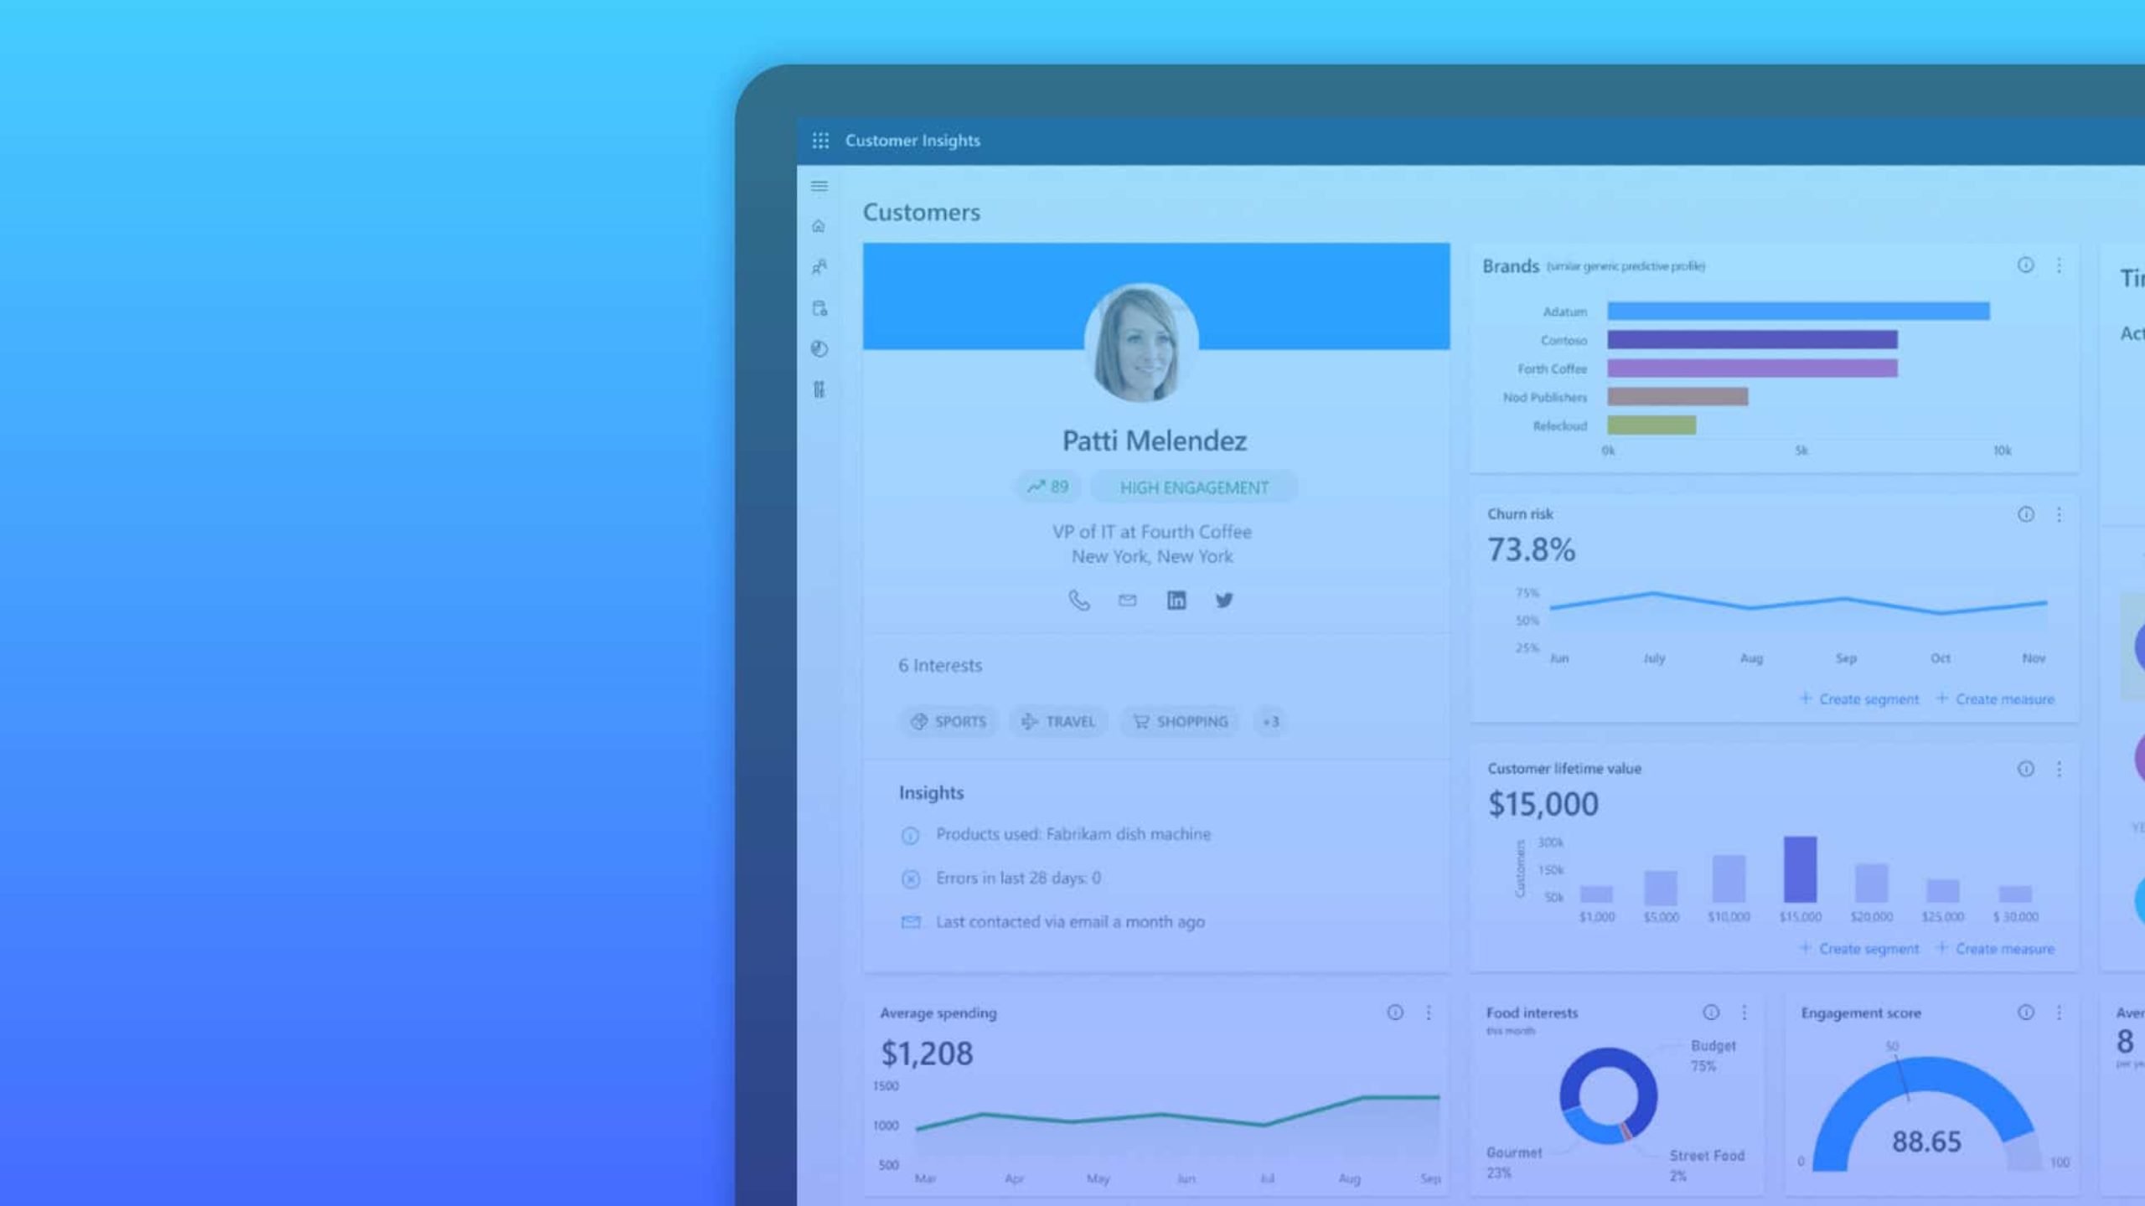
Task: Click the Twitter icon for Patti Melendez
Action: (x=1224, y=600)
